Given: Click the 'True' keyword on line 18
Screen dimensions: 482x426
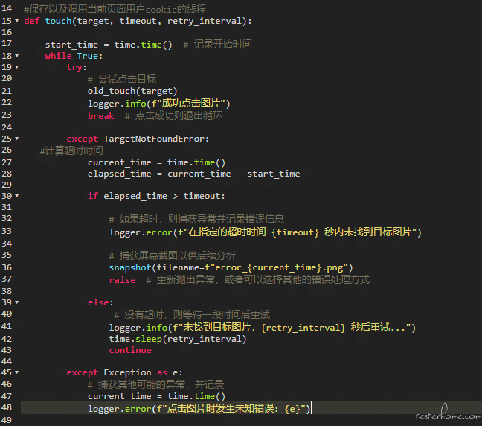Looking at the screenshot, I should [88, 56].
